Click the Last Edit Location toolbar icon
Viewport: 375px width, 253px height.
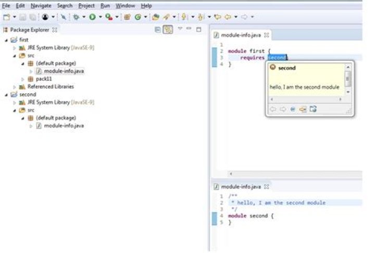pos(217,17)
